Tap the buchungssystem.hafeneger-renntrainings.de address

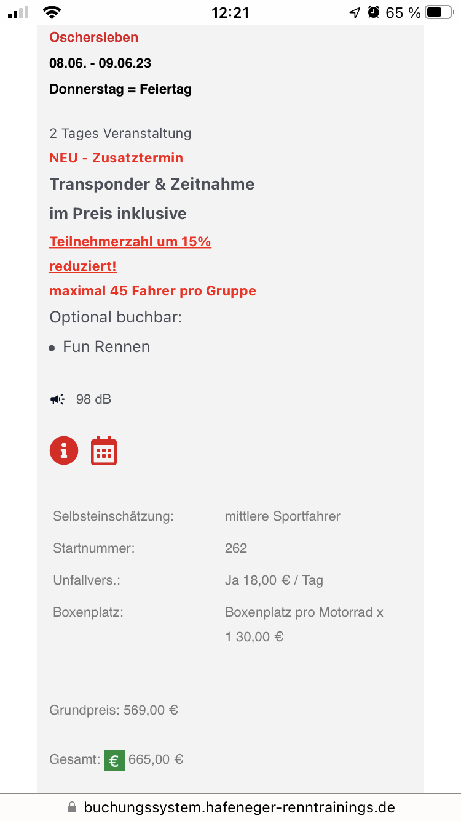[x=239, y=807]
